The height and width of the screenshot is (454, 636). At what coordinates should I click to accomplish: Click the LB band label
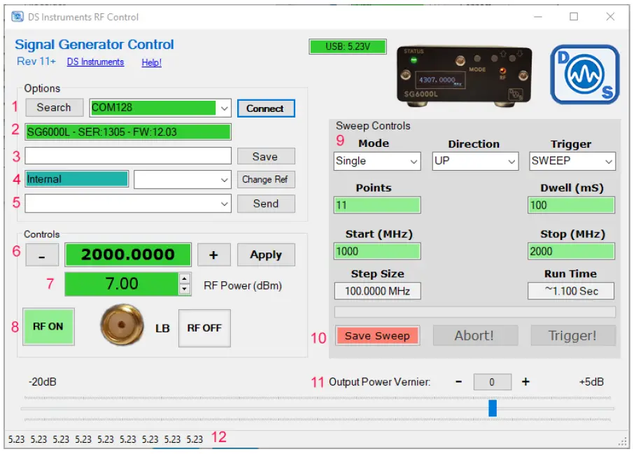(x=162, y=328)
